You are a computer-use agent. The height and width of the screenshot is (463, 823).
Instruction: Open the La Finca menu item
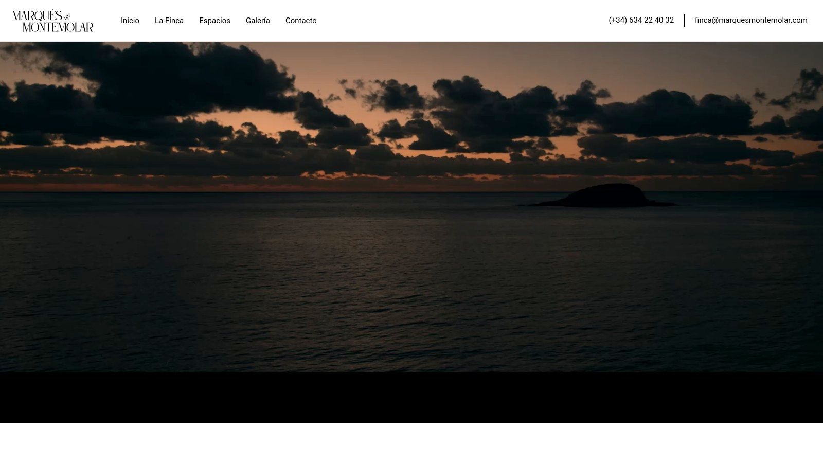[169, 21]
